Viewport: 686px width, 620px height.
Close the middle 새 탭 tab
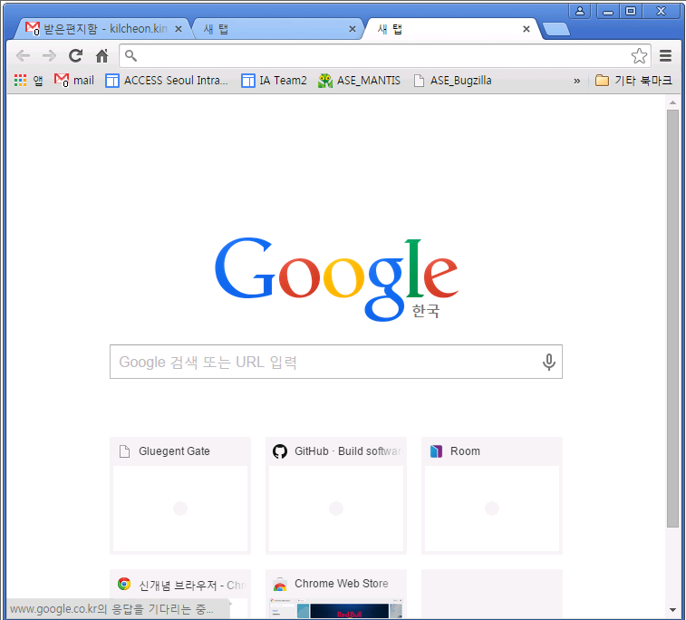tap(353, 29)
